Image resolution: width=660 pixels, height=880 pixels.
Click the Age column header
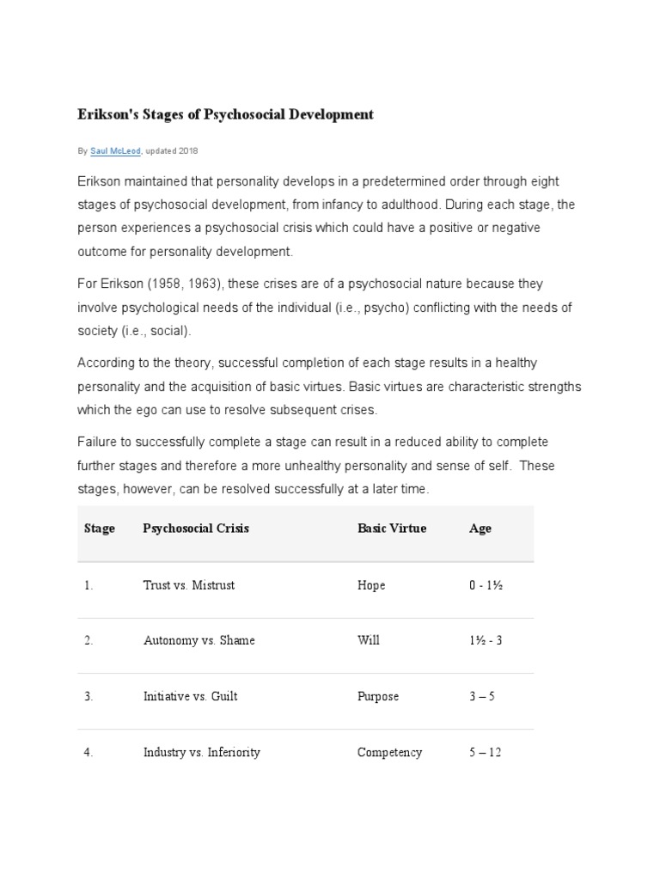point(480,529)
